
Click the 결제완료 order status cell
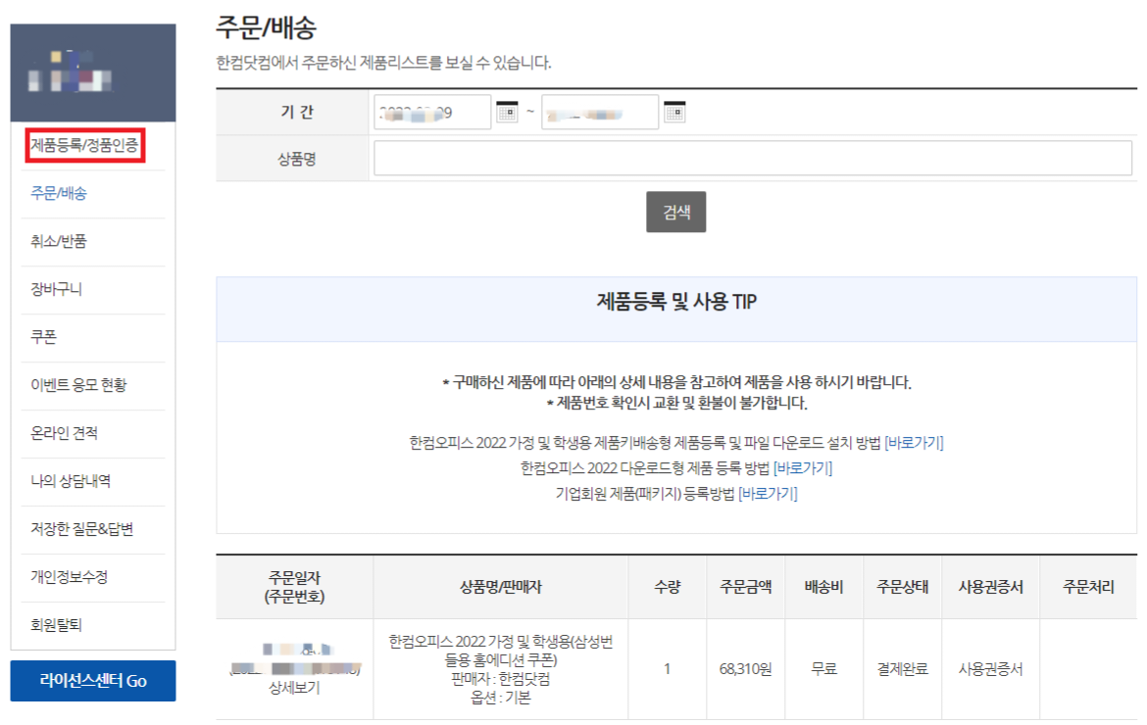point(902,669)
